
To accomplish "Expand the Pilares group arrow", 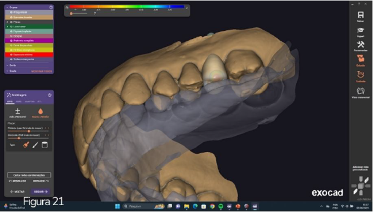I will (7, 21).
